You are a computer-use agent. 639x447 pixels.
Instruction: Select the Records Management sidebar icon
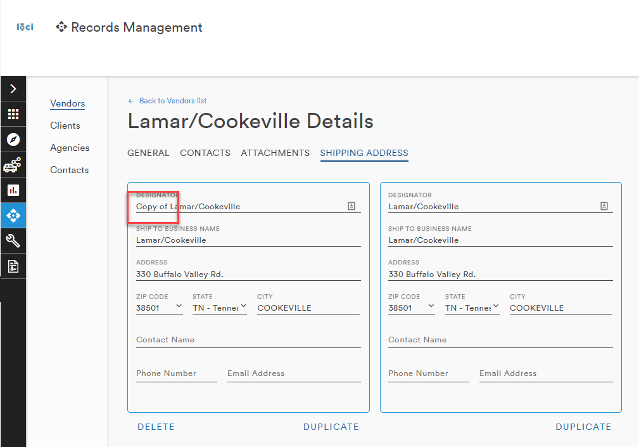(x=13, y=216)
